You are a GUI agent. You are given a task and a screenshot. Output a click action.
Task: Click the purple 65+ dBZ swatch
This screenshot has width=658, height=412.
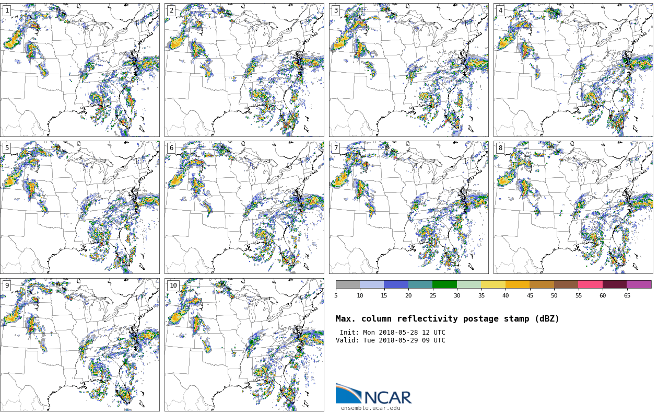[639, 284]
